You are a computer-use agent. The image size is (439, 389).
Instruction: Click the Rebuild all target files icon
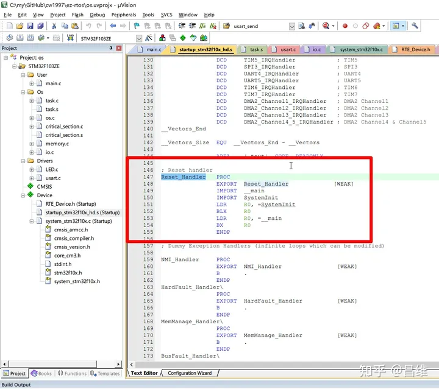point(30,38)
